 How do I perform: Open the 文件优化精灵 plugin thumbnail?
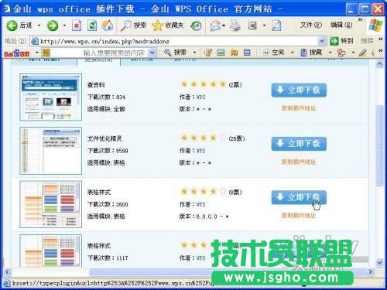pyautogui.click(x=51, y=151)
